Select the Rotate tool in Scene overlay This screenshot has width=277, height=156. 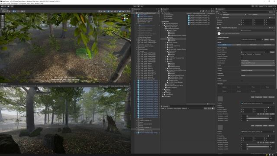(3, 20)
